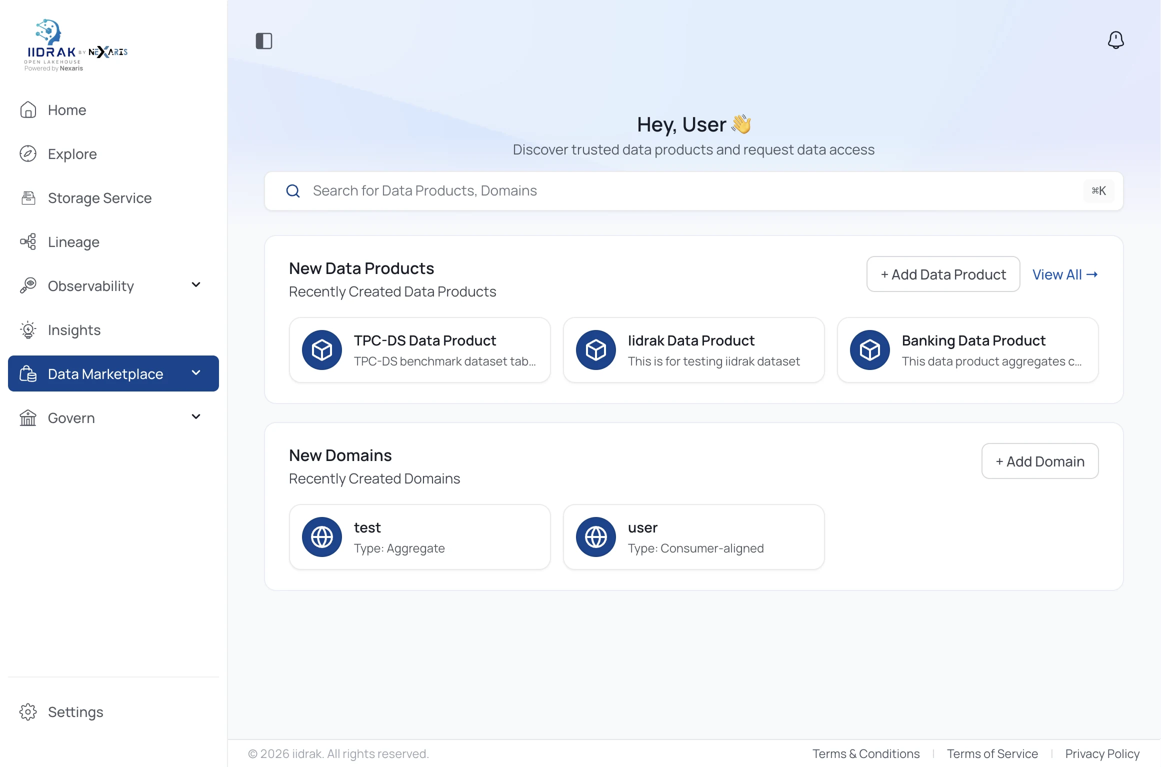Click the Govern building icon
Image resolution: width=1161 pixels, height=767 pixels.
[28, 418]
